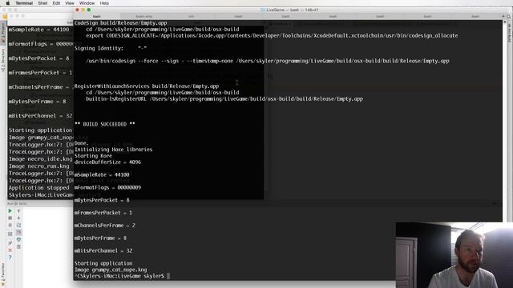Click 'CodeSign build/Release/Empty.app' line
513x288 pixels.
coord(121,23)
